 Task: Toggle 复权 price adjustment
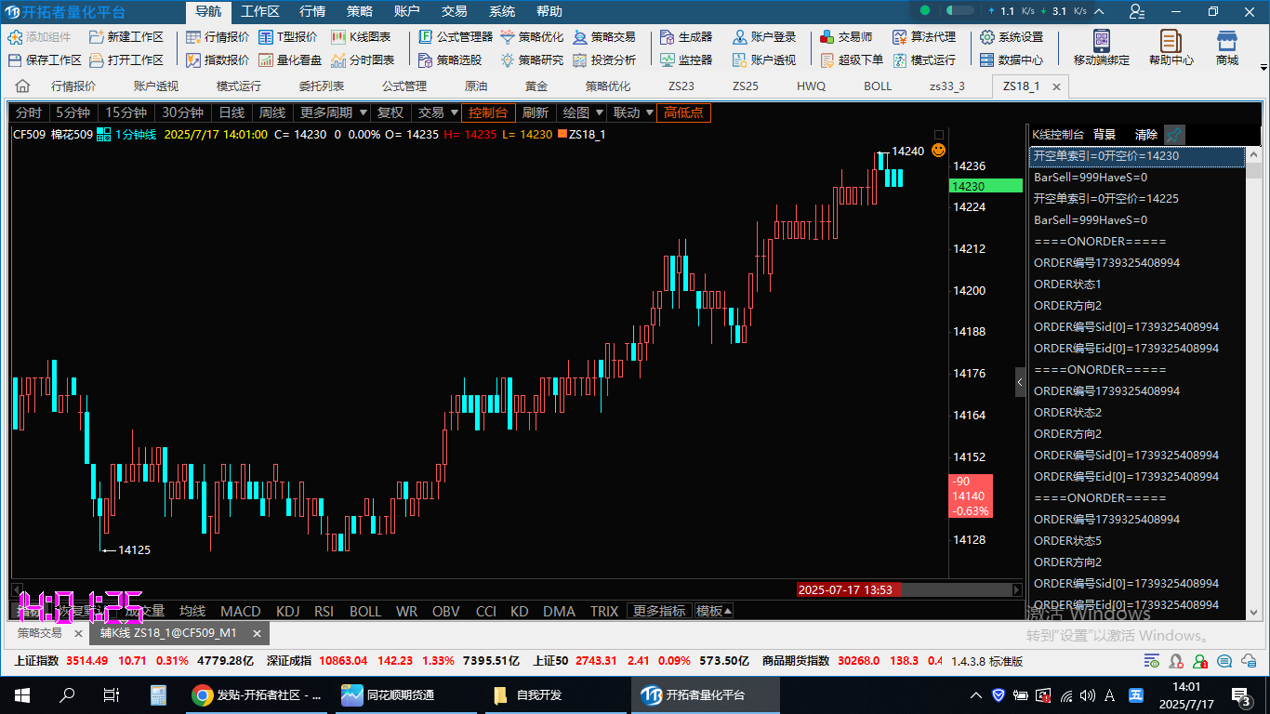[390, 112]
